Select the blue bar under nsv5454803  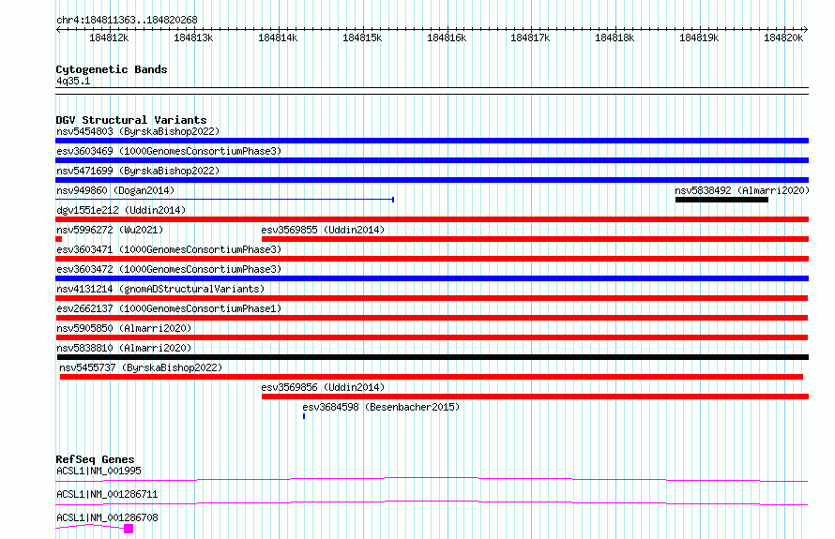(x=432, y=141)
